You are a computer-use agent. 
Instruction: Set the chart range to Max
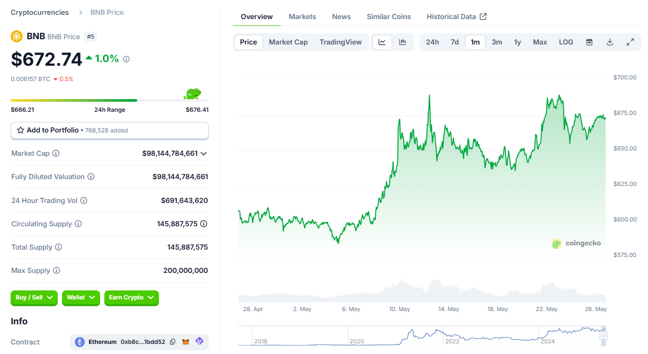tap(540, 42)
